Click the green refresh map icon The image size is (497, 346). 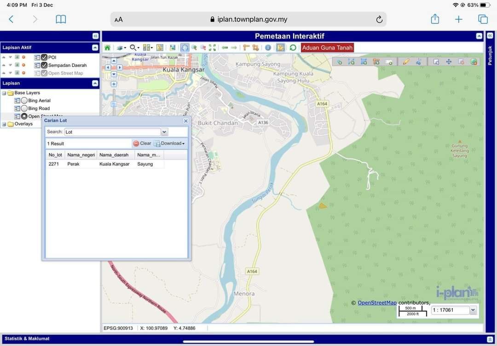[293, 48]
